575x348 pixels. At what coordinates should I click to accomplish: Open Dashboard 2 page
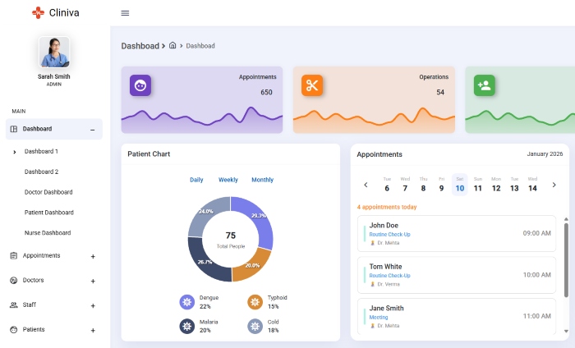pos(41,172)
